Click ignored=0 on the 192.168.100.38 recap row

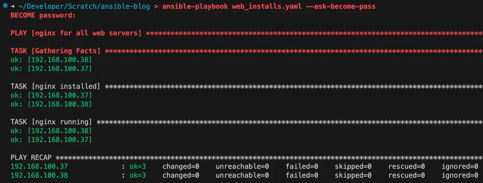460,175
